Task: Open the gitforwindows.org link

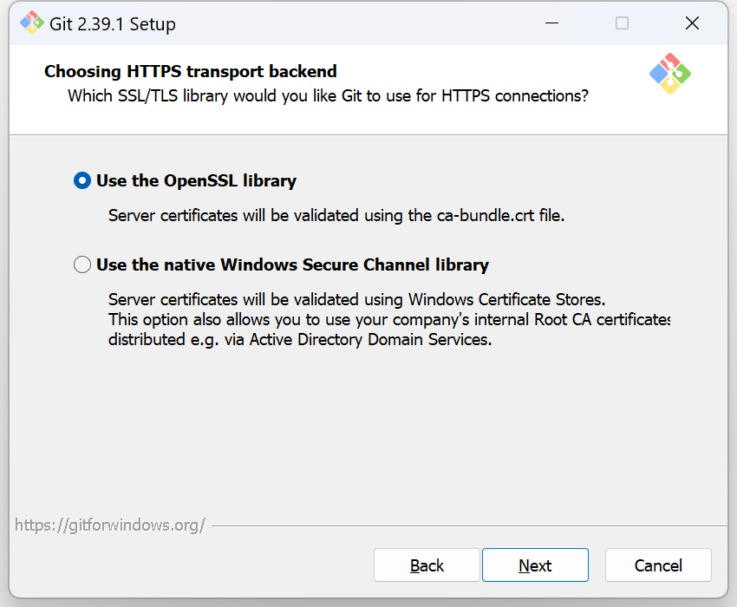Action: (x=110, y=525)
